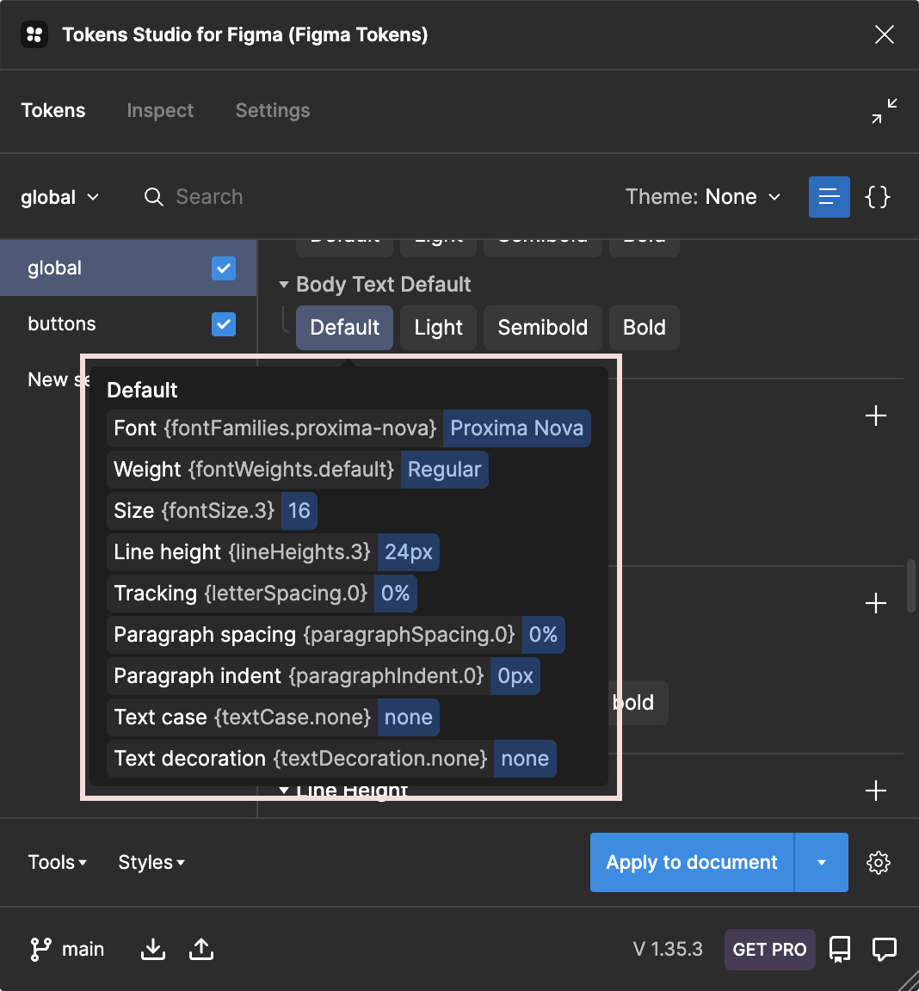Switch to list view with the lines icon

[829, 197]
